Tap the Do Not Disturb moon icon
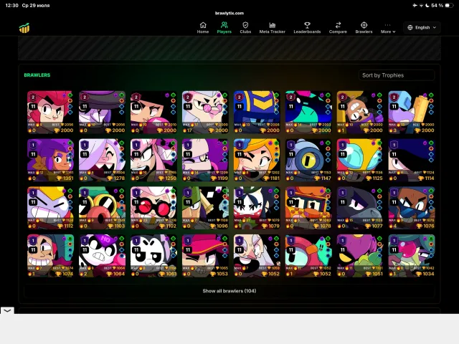The height and width of the screenshot is (344, 459). [427, 5]
